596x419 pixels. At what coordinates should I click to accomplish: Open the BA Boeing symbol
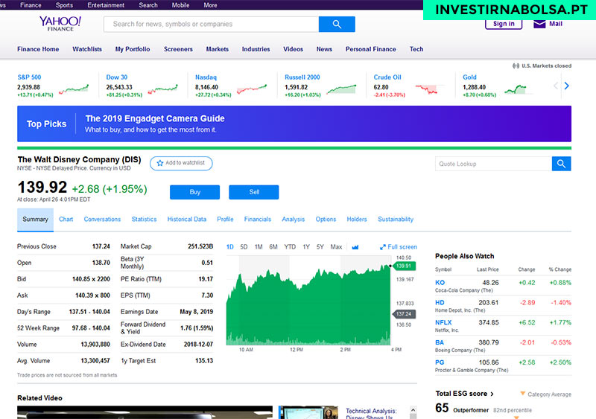pos(440,342)
